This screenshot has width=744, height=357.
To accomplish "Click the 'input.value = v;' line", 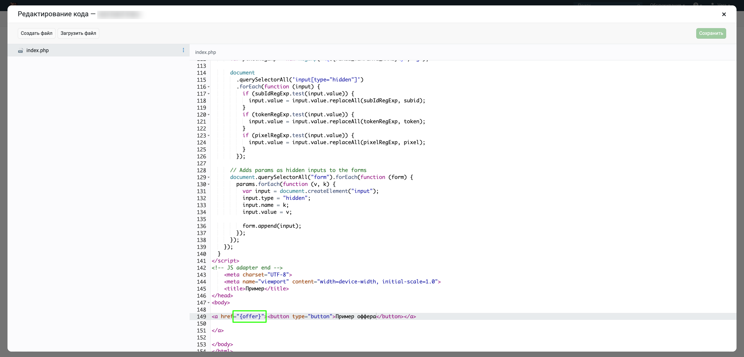I will 267,212.
